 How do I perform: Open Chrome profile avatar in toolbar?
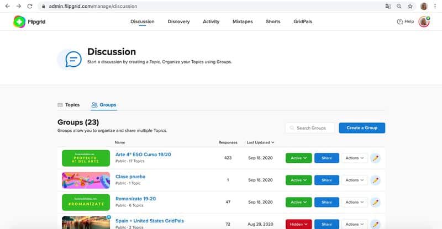click(424, 6)
